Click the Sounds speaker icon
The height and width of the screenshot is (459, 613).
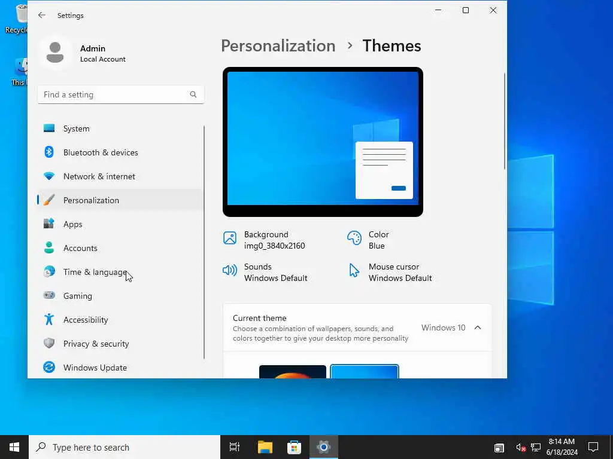pos(230,270)
